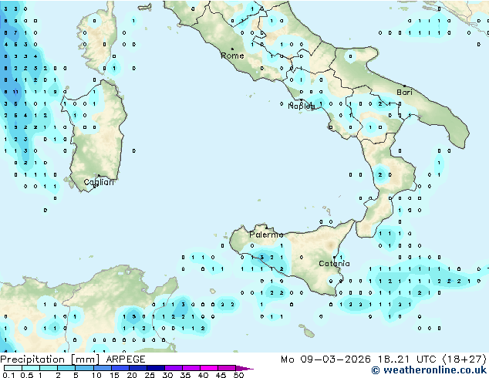This screenshot has height=378, width=489.
Task: Click the Bari city marker dot
Action: pyautogui.click(x=404, y=86)
